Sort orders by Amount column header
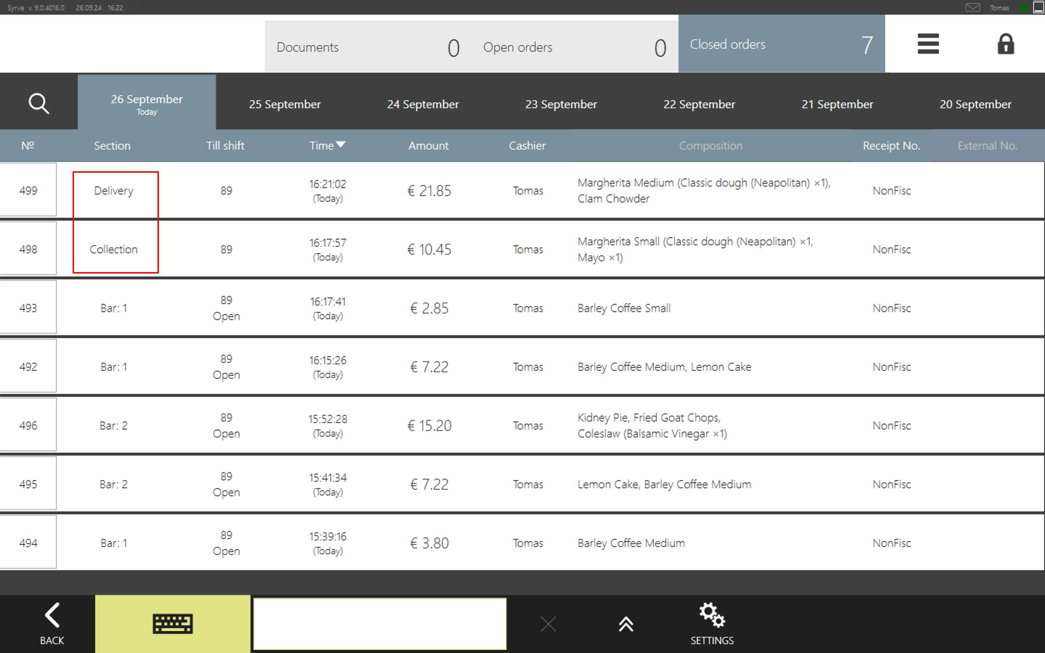This screenshot has width=1045, height=653. pyautogui.click(x=429, y=145)
